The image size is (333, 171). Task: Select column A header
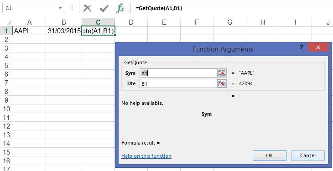29,22
